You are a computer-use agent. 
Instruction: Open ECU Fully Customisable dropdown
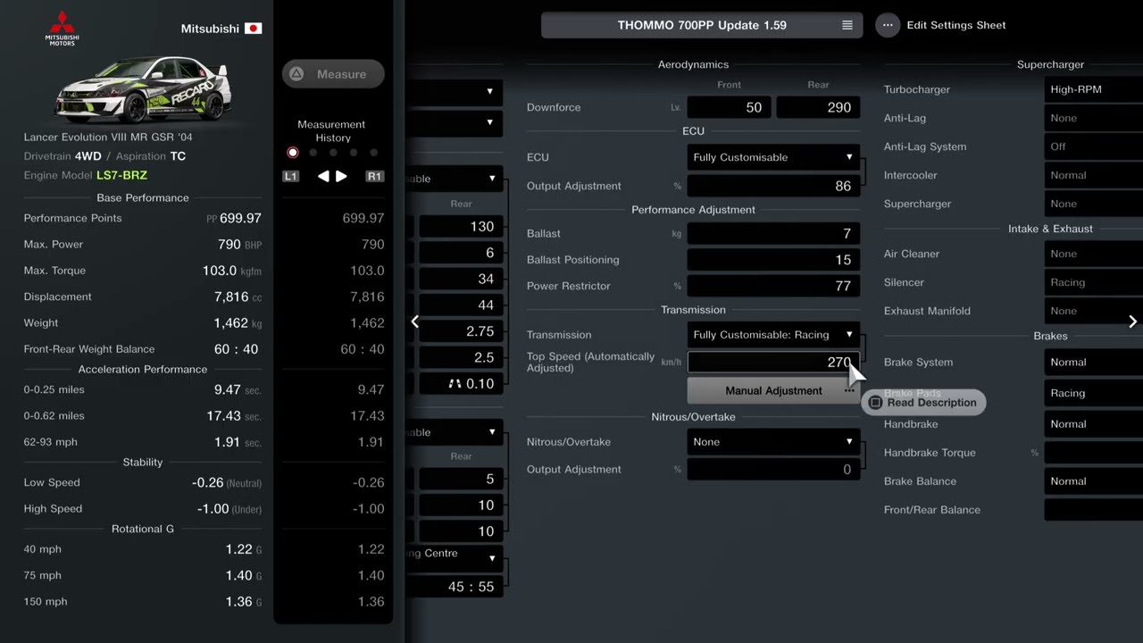(773, 157)
